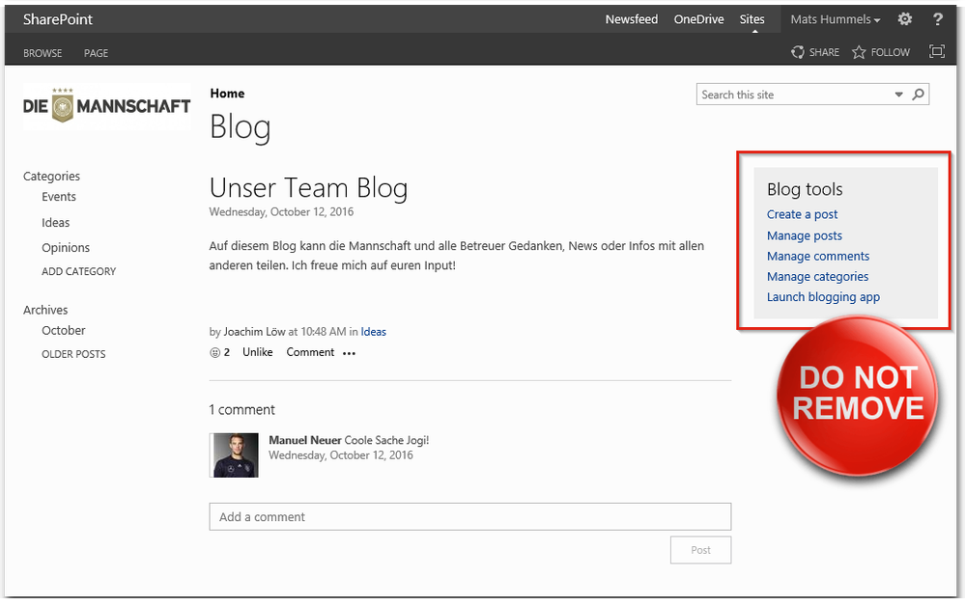Open the Sites menu item
The height and width of the screenshot is (605, 965).
coord(752,19)
